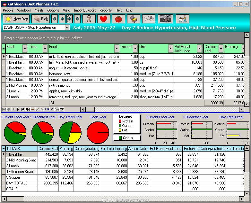
Task: Open Pot Renal Acid Load filter dropdown
Action: [199, 49]
